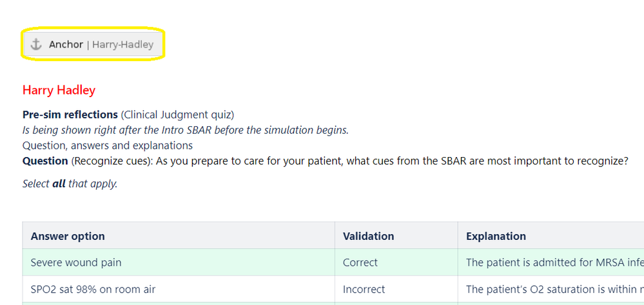Image resolution: width=644 pixels, height=305 pixels.
Task: Click the Correct validation cell
Action: (x=396, y=263)
